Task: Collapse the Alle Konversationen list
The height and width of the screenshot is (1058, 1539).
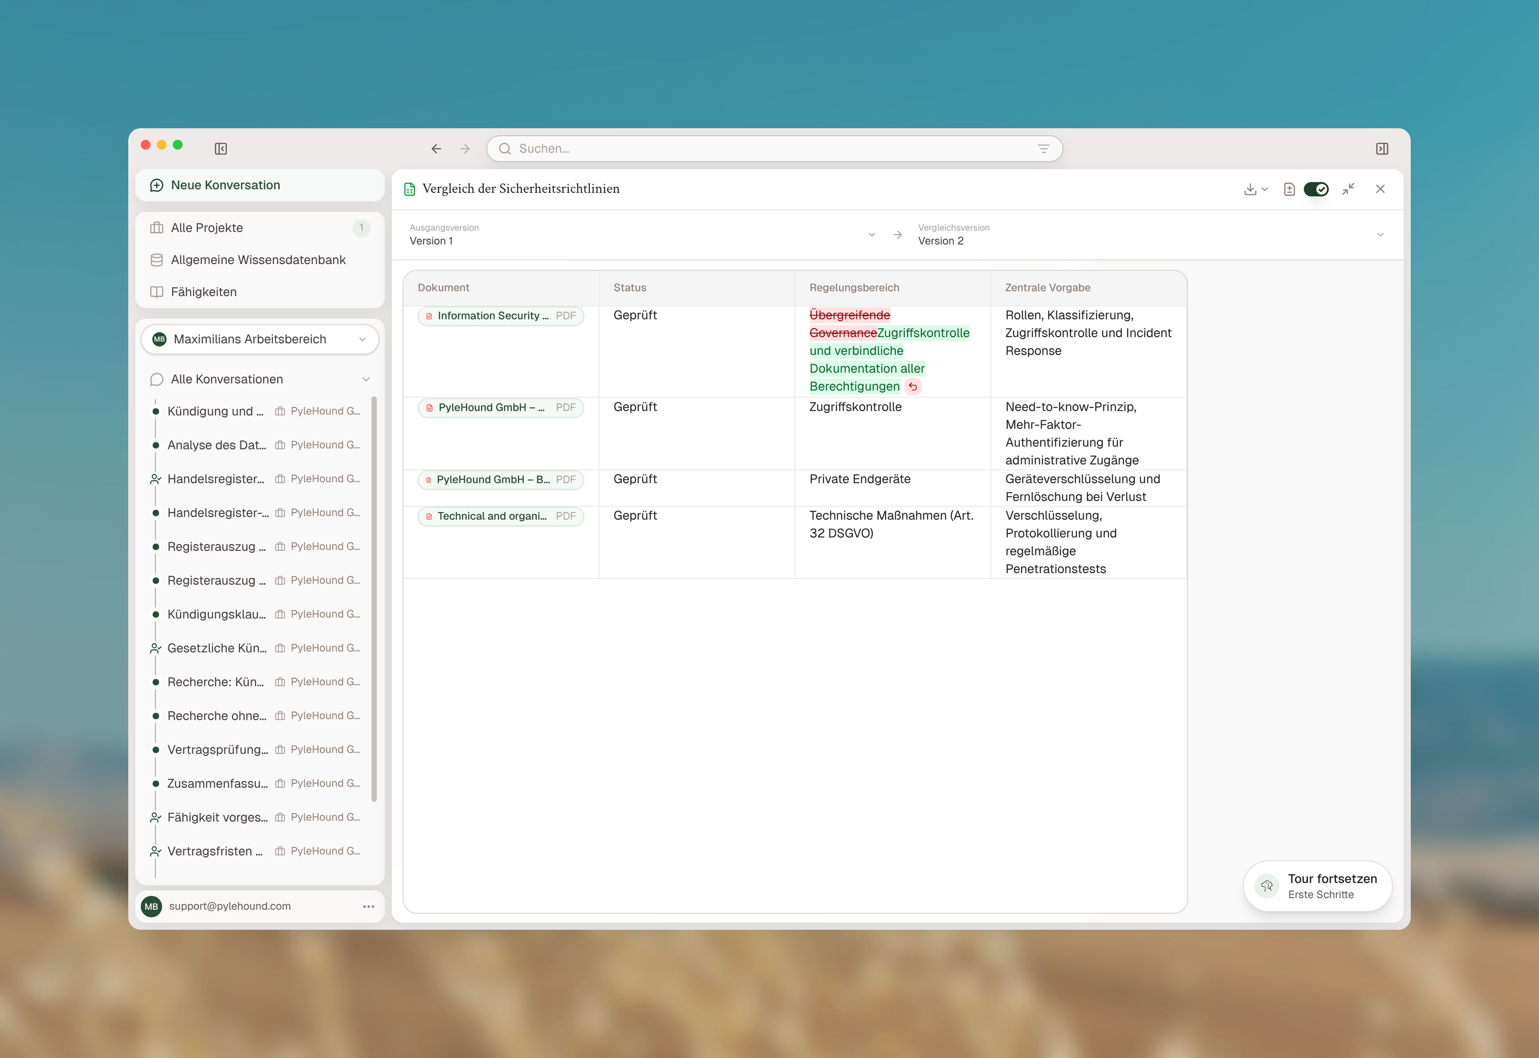Action: [x=366, y=379]
